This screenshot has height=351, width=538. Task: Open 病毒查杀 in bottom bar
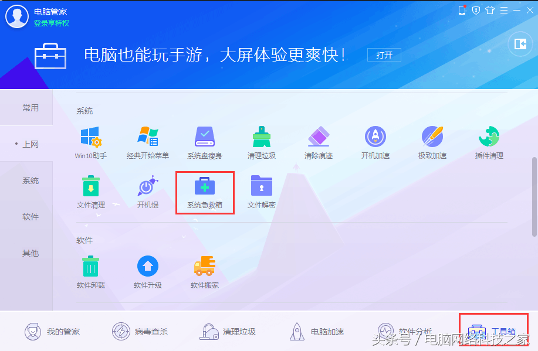coord(140,332)
